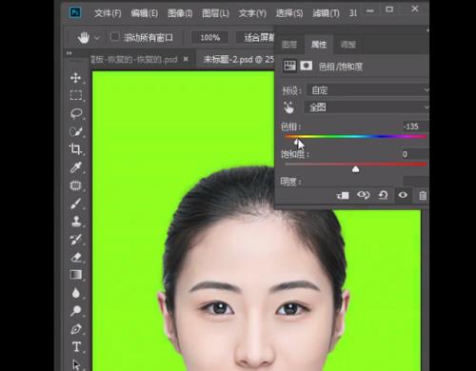476x371 pixels.
Task: Switch to the 属性 properties tab
Action: pyautogui.click(x=319, y=45)
